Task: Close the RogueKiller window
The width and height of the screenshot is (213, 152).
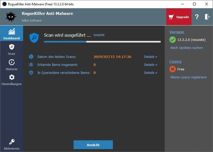Action: 207,4
